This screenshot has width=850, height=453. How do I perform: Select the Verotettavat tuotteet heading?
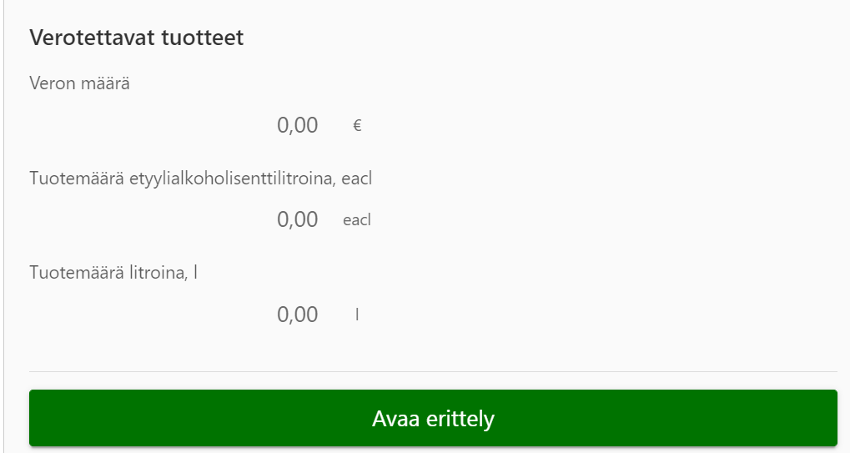point(136,38)
